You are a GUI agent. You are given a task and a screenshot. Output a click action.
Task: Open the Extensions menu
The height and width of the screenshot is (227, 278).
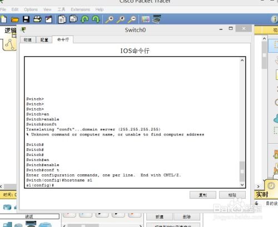pyautogui.click(x=80, y=9)
